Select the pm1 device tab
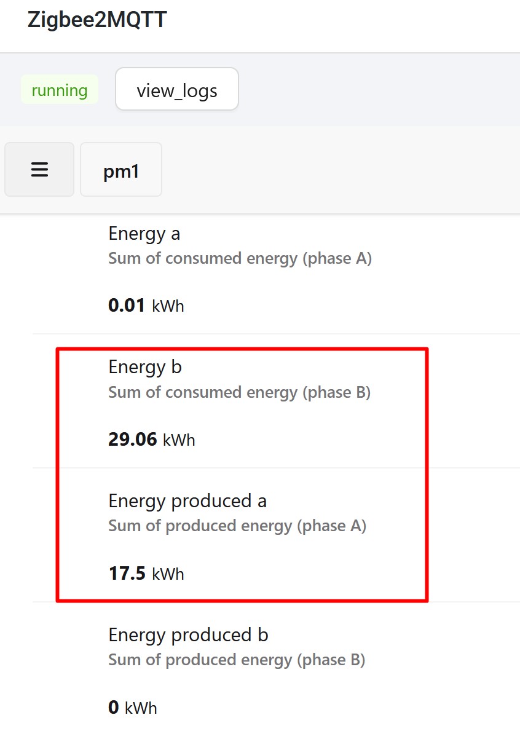520x731 pixels. 121,170
